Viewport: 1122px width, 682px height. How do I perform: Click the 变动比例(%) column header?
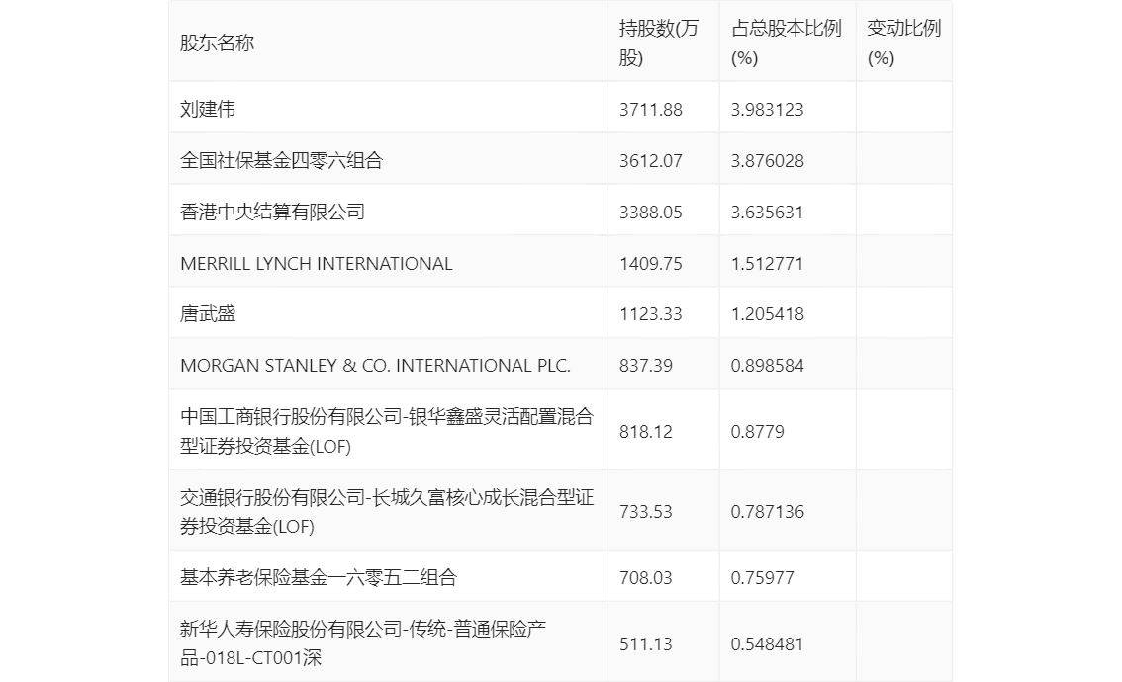pyautogui.click(x=903, y=43)
